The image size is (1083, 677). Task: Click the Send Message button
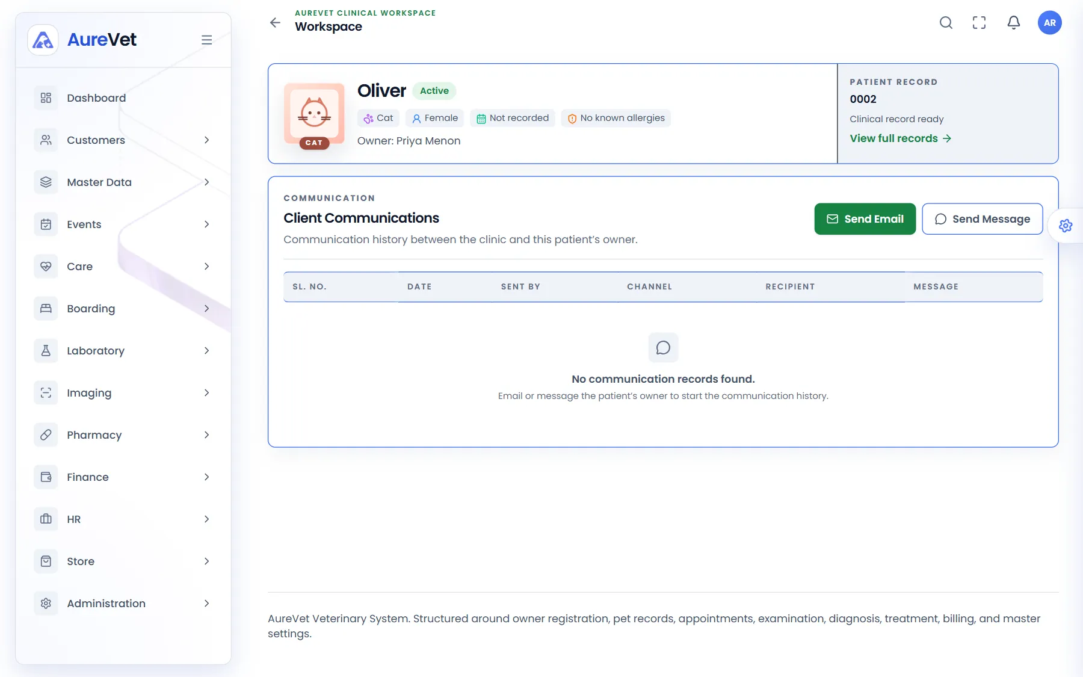pyautogui.click(x=982, y=219)
